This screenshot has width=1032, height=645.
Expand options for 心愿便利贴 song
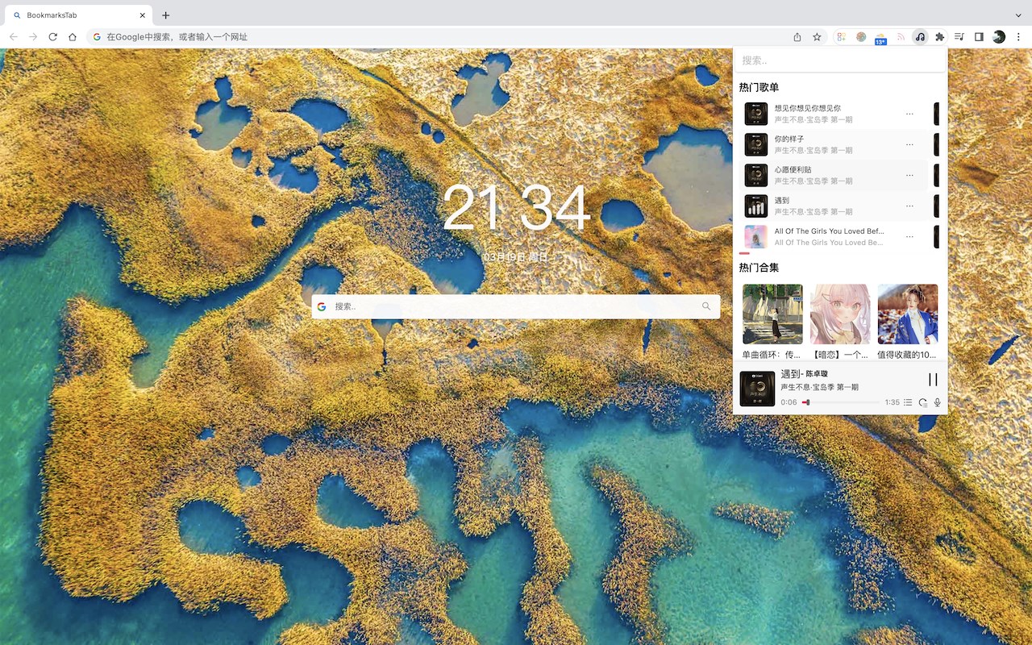pyautogui.click(x=909, y=175)
